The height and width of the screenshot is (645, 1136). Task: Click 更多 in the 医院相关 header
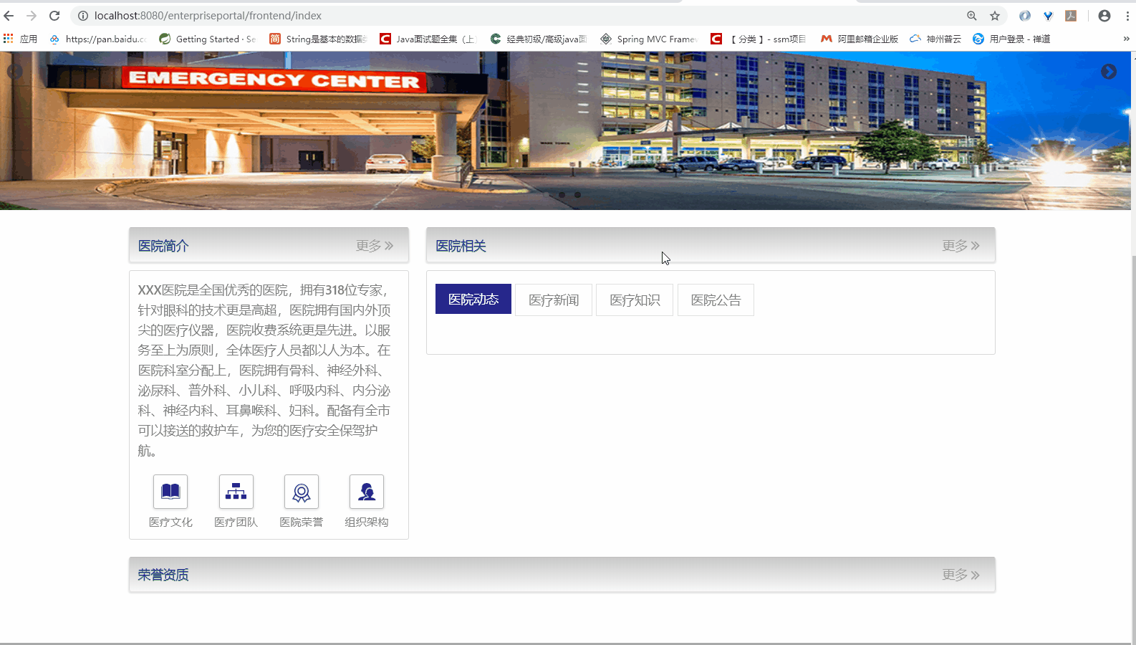tap(961, 246)
